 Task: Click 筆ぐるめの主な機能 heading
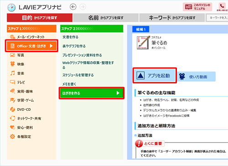click(x=156, y=93)
